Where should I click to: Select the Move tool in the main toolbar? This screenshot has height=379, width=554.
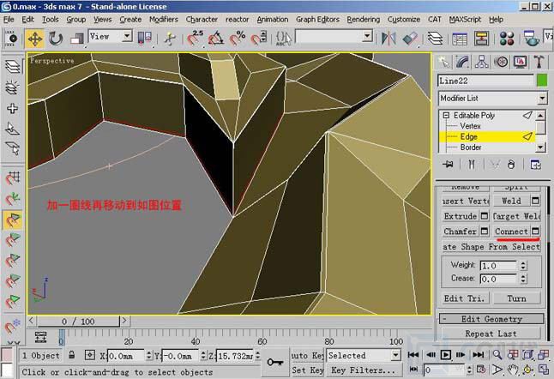(x=34, y=39)
